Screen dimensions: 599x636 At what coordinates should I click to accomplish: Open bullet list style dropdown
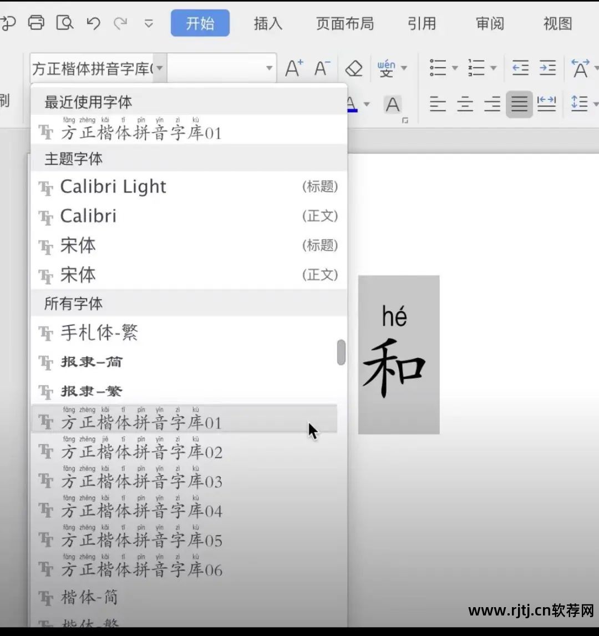click(x=455, y=68)
